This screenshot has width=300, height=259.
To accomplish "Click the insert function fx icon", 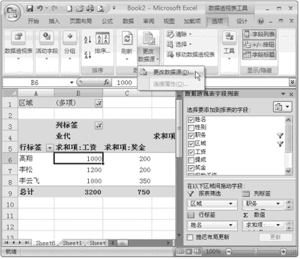I will tap(107, 82).
